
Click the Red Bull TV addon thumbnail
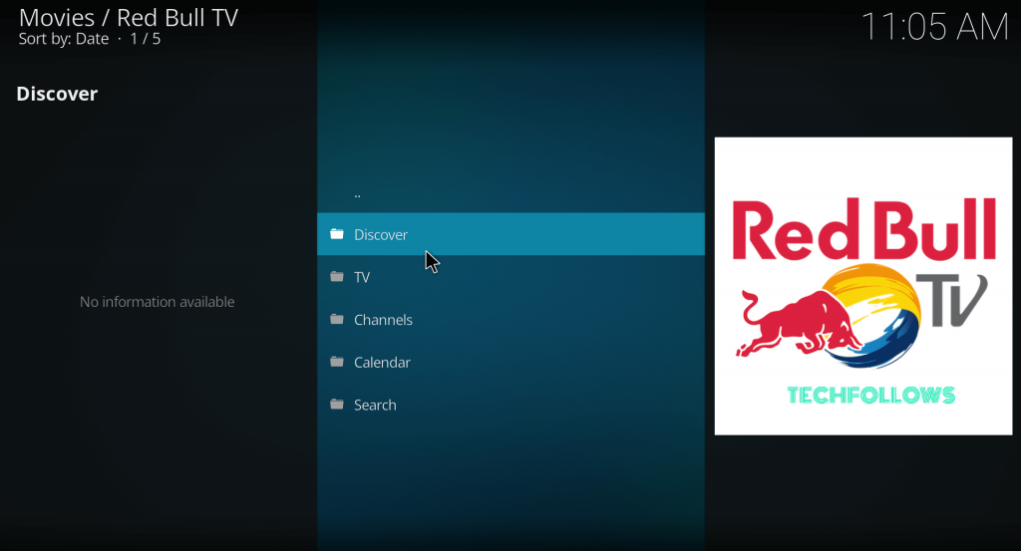click(863, 286)
